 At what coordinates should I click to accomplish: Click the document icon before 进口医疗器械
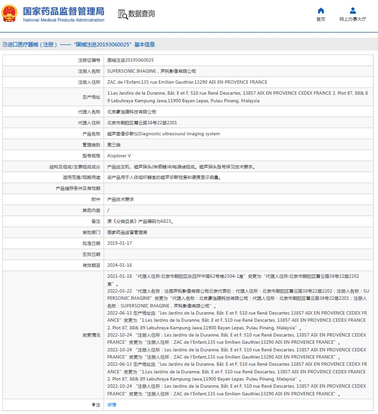(x=5, y=44)
